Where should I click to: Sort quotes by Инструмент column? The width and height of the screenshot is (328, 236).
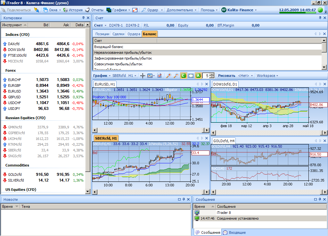(14, 25)
